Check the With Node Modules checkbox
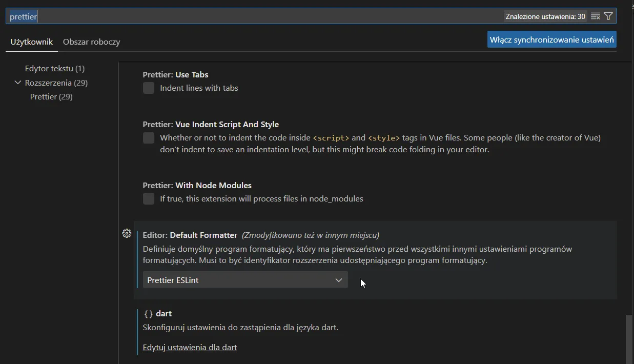 (x=149, y=199)
